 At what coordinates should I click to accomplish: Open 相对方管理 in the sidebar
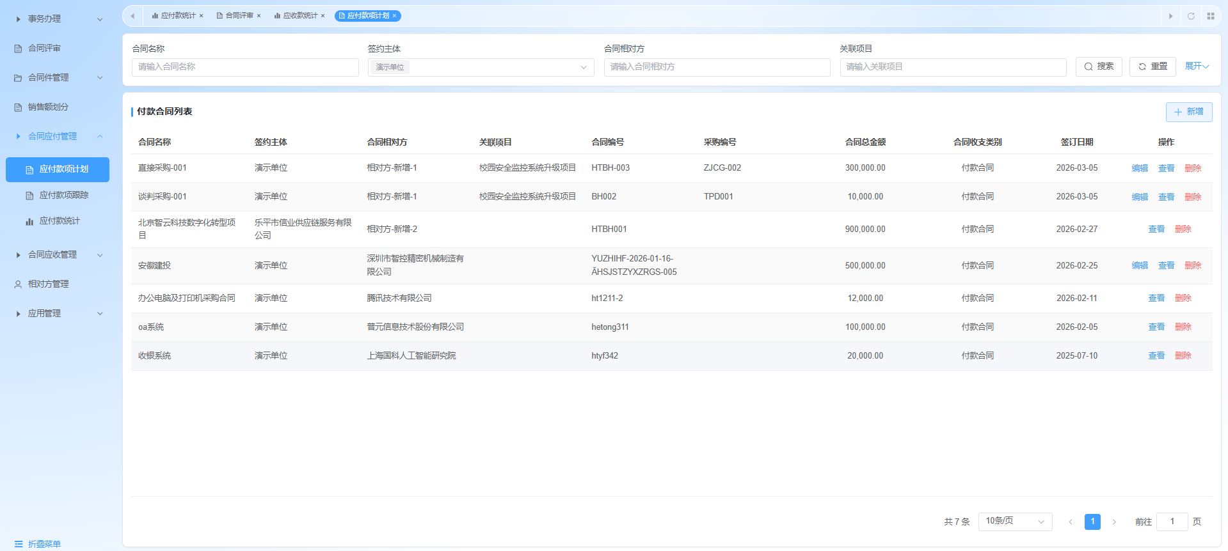(58, 284)
